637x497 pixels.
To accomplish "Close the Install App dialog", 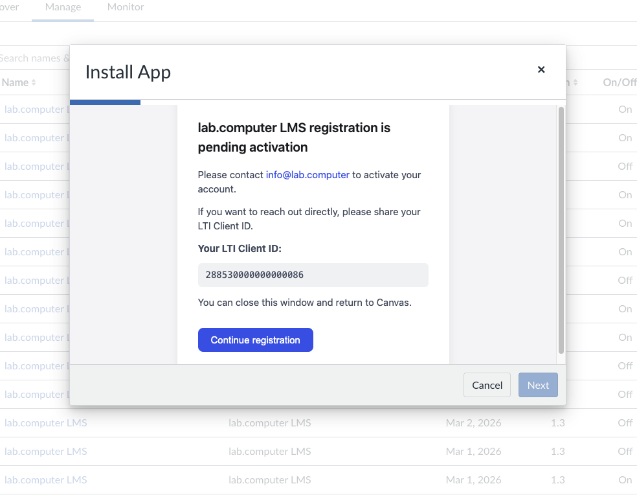I will tap(541, 69).
